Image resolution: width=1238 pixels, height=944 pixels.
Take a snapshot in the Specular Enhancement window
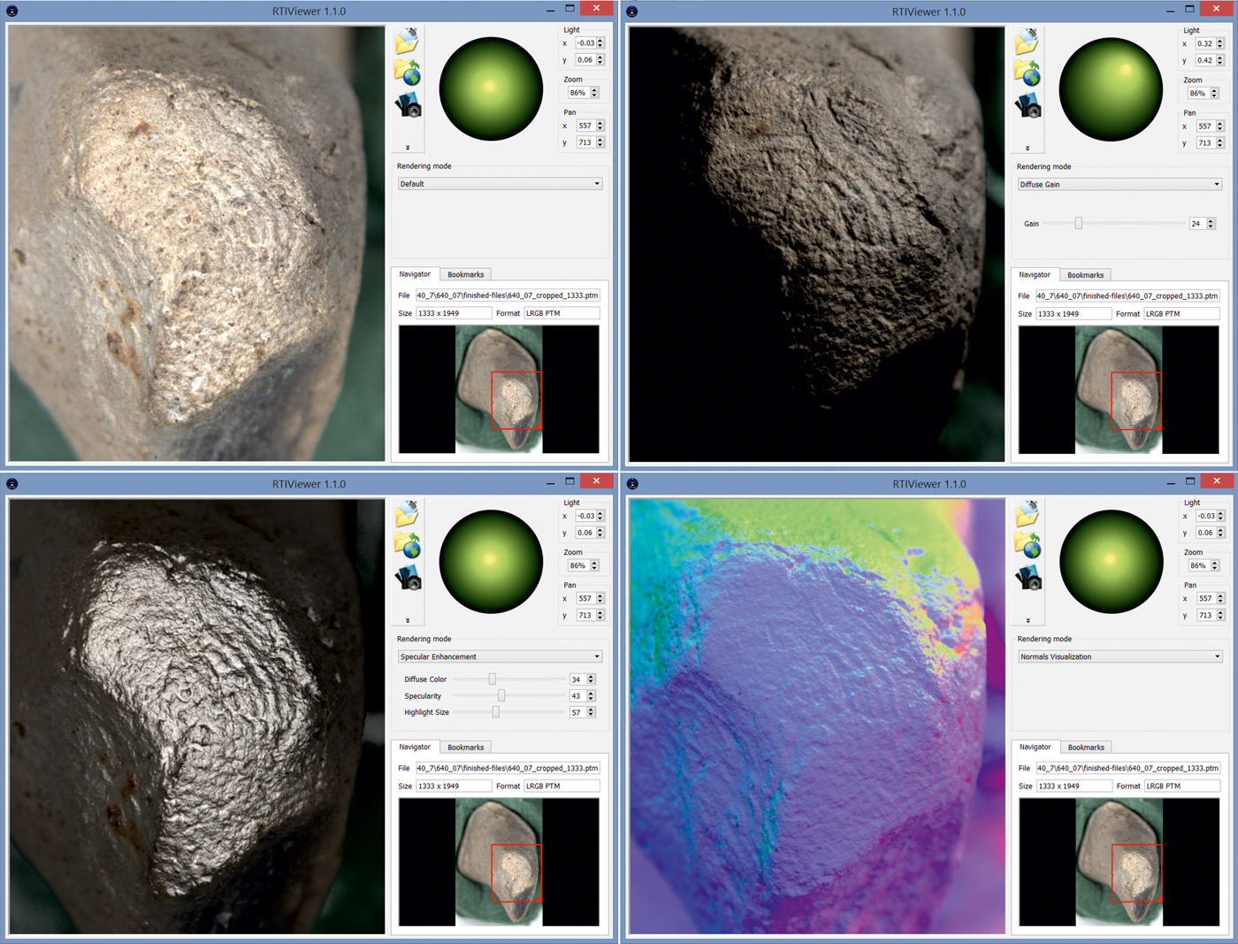coord(408,578)
